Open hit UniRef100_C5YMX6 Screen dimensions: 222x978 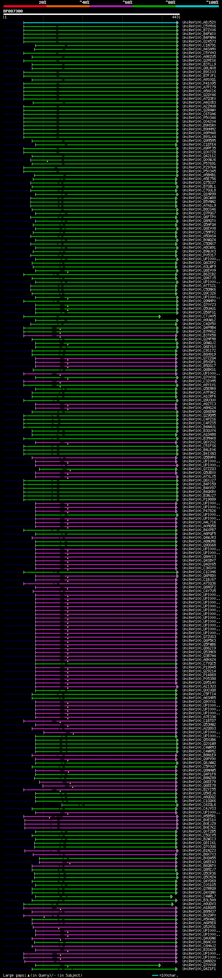[199, 26]
